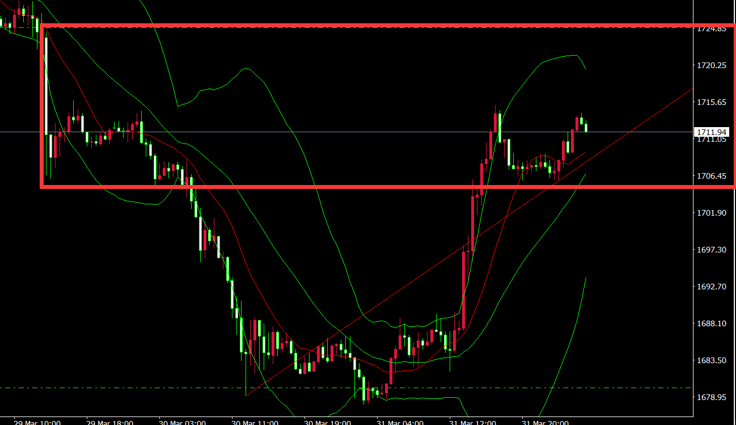The width and height of the screenshot is (736, 425).
Task: Click the 30 Mar 19:00 time label
Action: point(328,422)
